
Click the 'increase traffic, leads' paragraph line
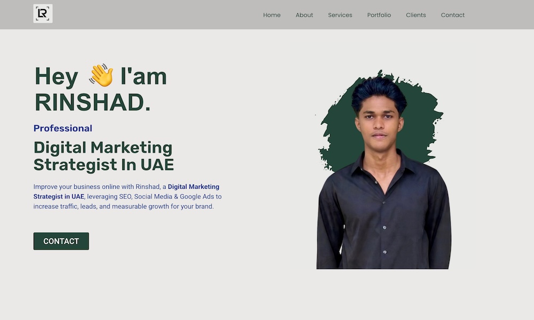point(124,206)
